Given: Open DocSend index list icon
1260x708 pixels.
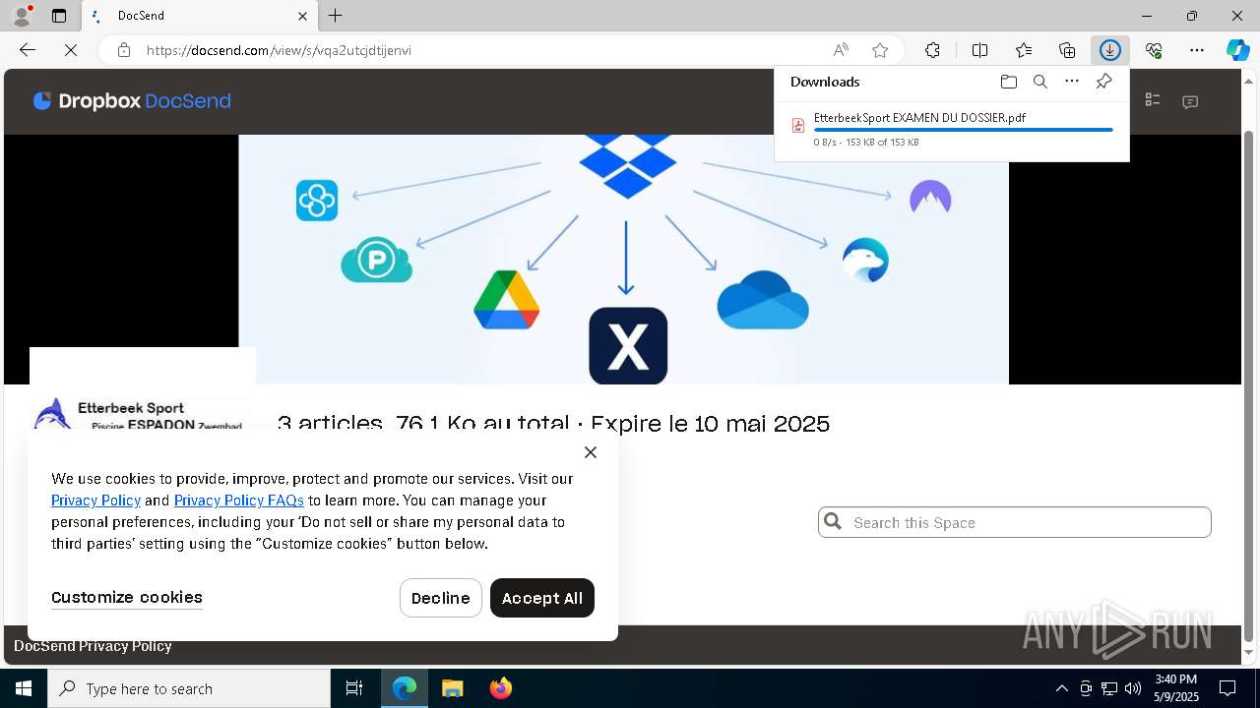Looking at the screenshot, I should (1153, 100).
